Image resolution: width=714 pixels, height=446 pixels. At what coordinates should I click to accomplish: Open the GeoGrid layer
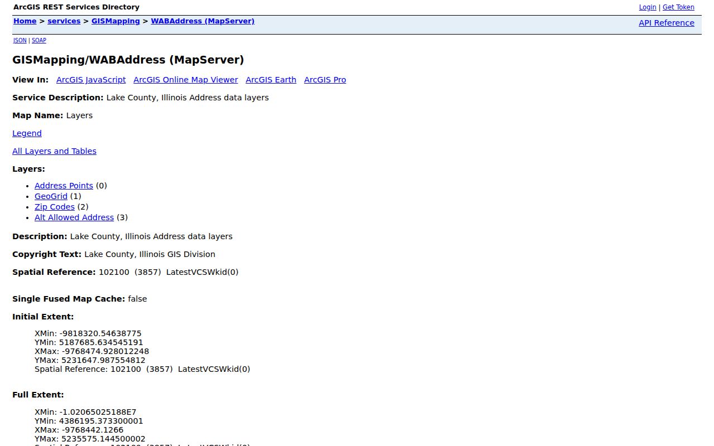51,196
